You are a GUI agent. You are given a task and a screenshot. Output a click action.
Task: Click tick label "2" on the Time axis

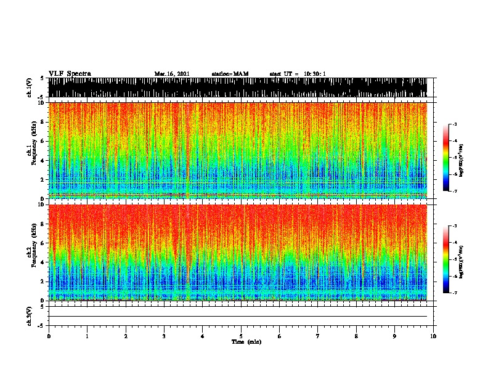126,336
